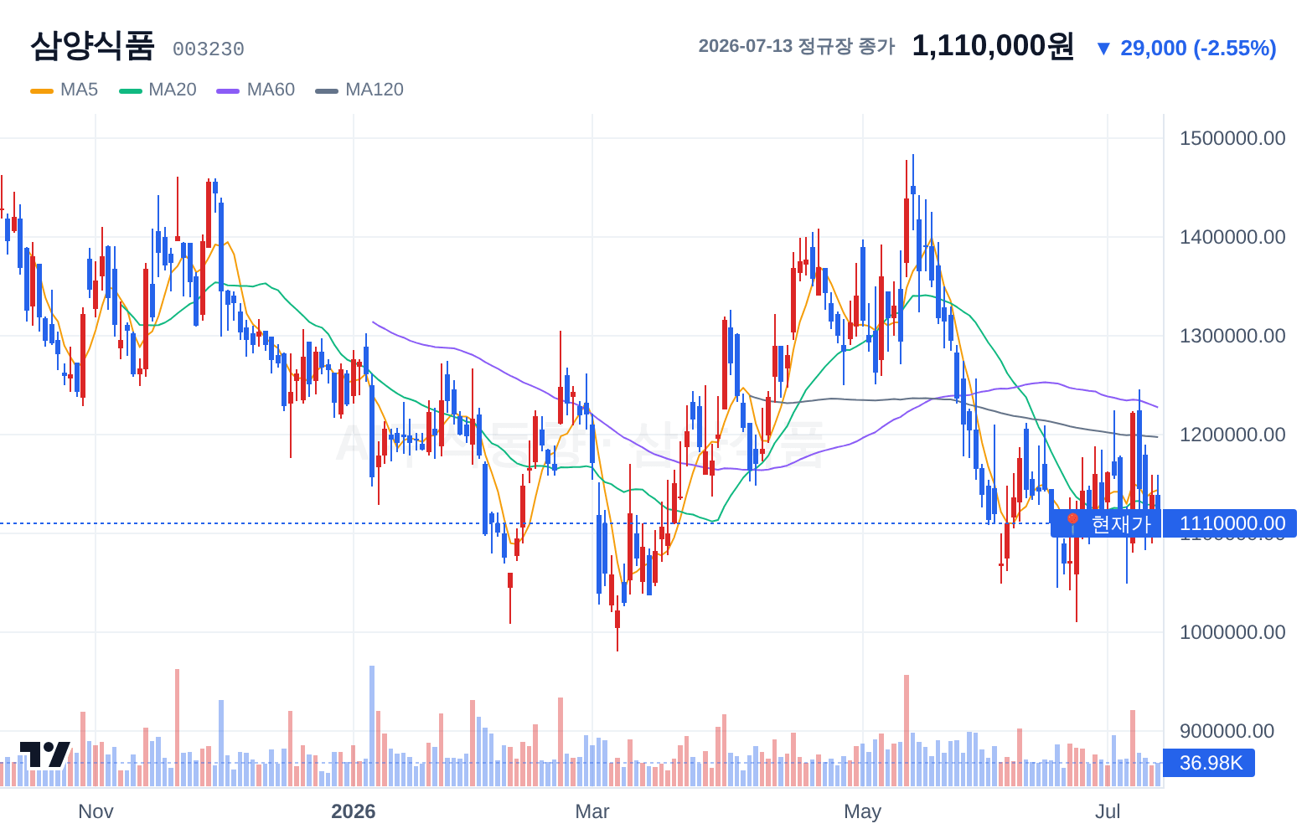The height and width of the screenshot is (834, 1307).
Task: Click the 29,000 (-2.55%) change text
Action: pos(1198,49)
